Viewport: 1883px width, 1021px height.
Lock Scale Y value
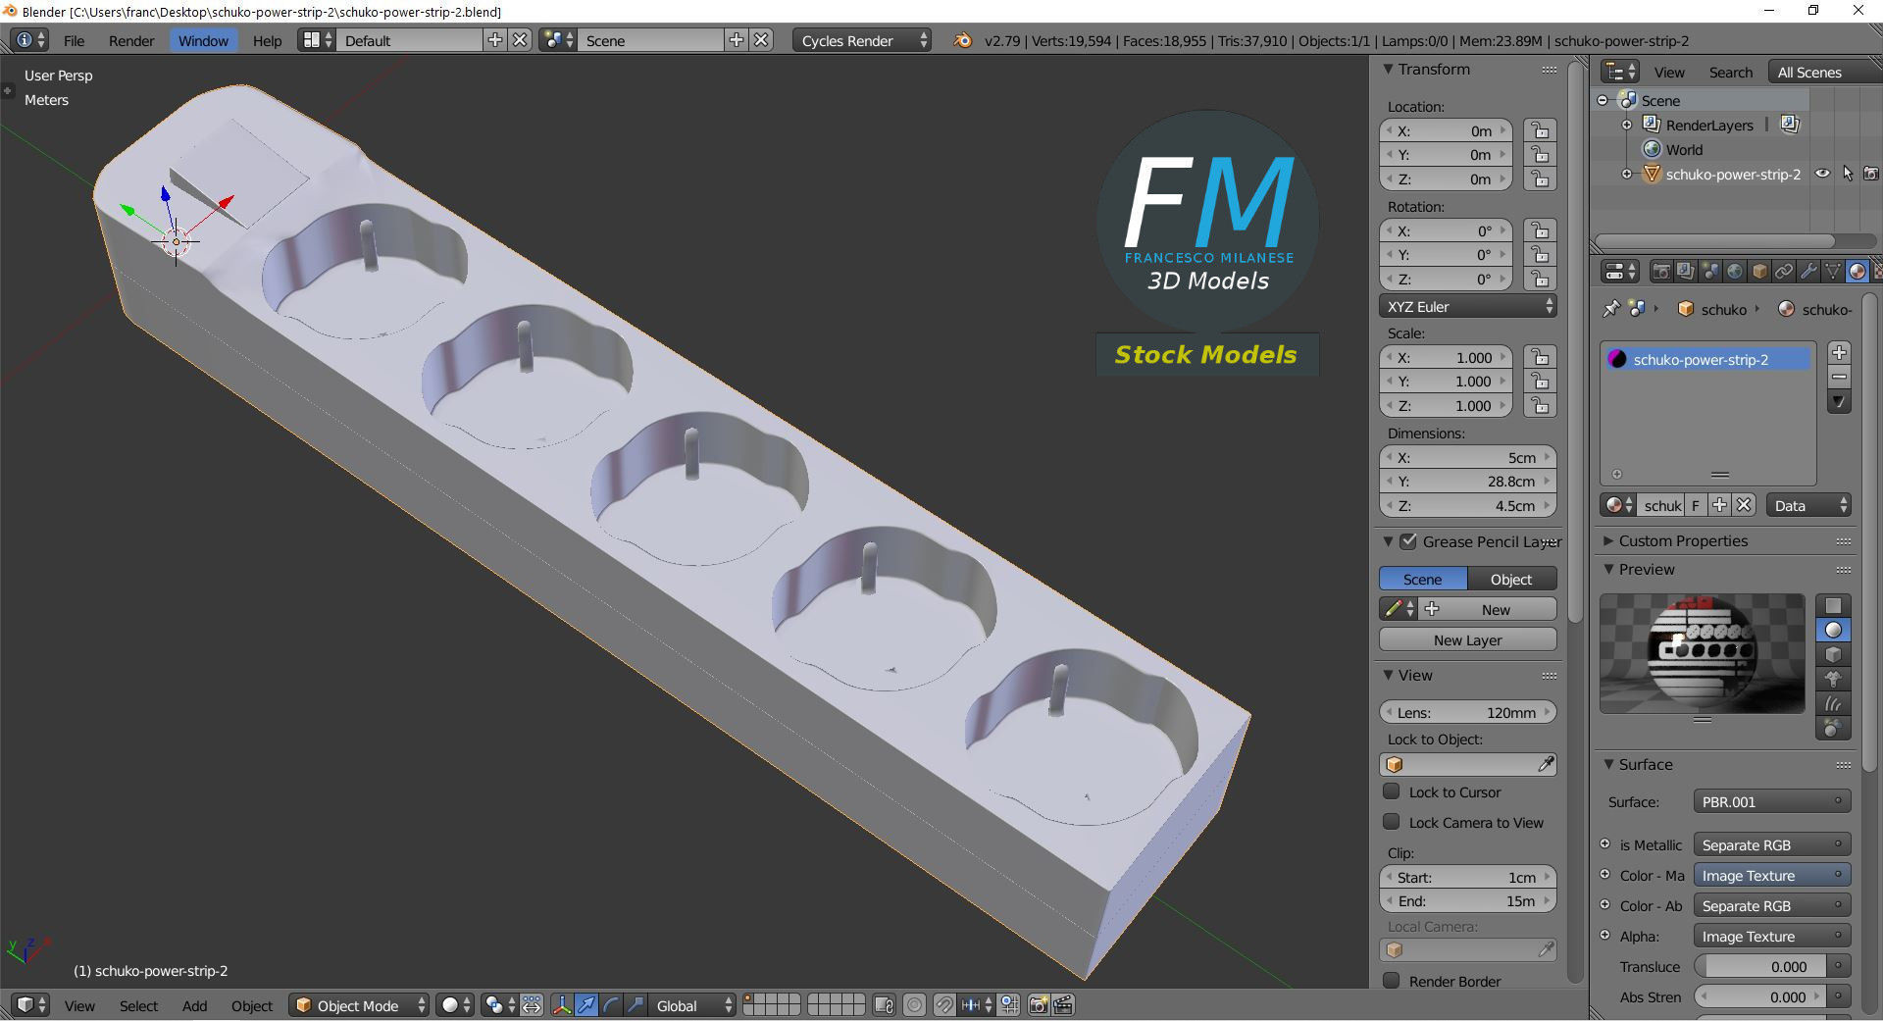1540,382
